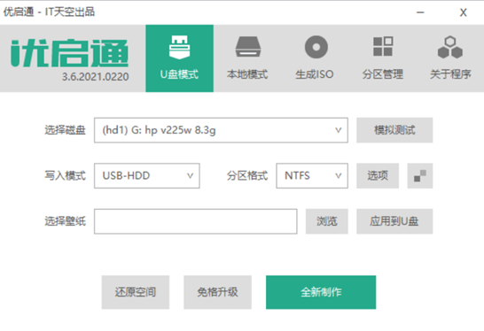This screenshot has height=331, width=484.
Task: Click the 优启通 logo
Action: pyautogui.click(x=69, y=53)
